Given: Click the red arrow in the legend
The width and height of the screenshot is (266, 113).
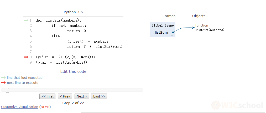Looking at the screenshot, I should 3,83.
